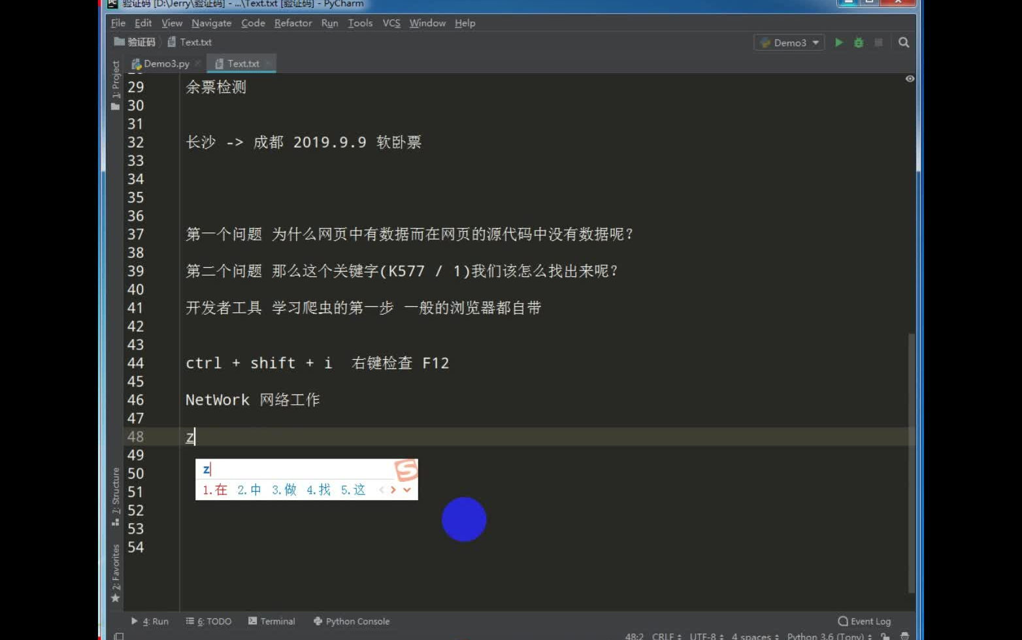Pick candidate word 在 from the IME popup

[214, 490]
